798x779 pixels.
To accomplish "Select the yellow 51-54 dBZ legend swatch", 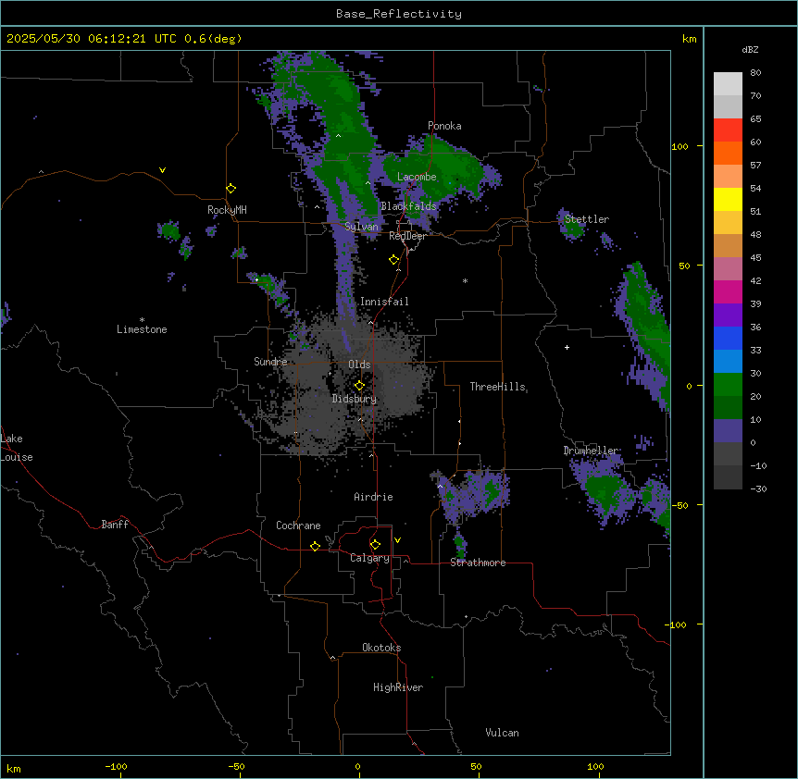I will click(x=728, y=199).
